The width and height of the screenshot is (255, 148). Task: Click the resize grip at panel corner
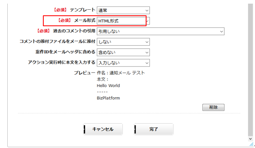point(252,144)
